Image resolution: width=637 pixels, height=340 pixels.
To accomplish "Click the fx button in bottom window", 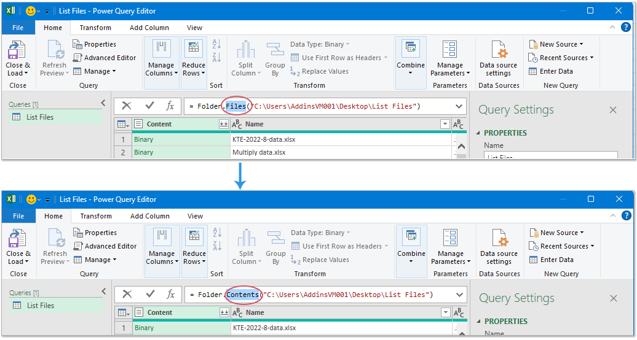I will click(x=171, y=294).
